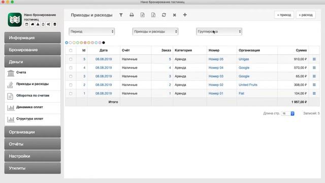This screenshot has height=183, width=325.
Task: Click the clipboard icon under the app title
Action: [x=43, y=24]
